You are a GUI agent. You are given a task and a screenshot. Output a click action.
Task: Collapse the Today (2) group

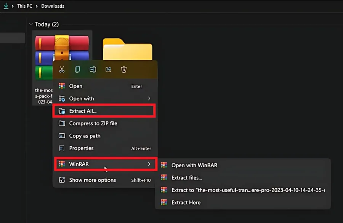click(x=31, y=24)
